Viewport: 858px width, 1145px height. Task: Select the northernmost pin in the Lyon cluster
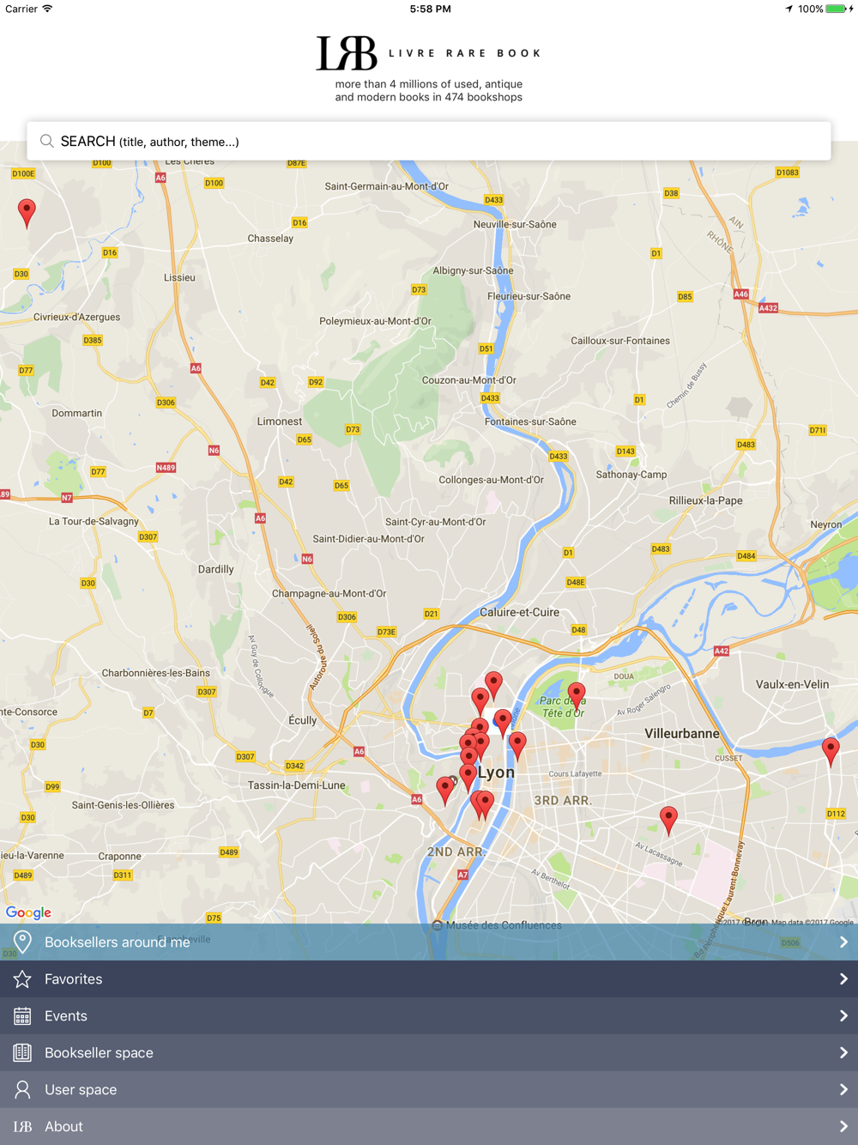[x=493, y=686]
